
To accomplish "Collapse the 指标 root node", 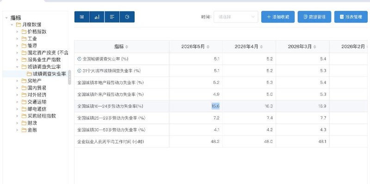I will (x=6, y=18).
